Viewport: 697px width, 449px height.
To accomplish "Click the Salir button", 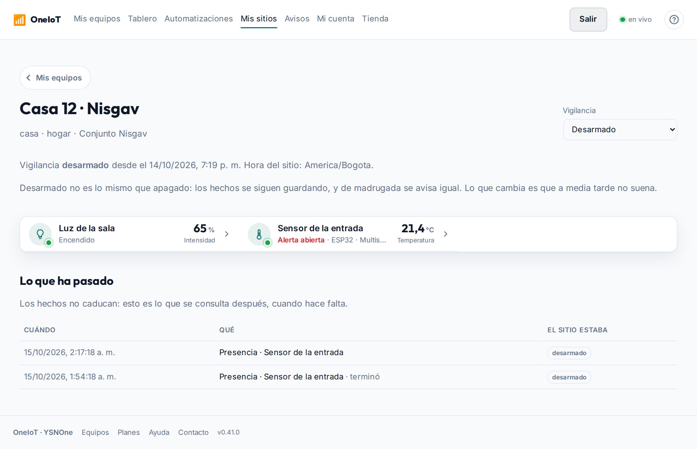I will (588, 20).
